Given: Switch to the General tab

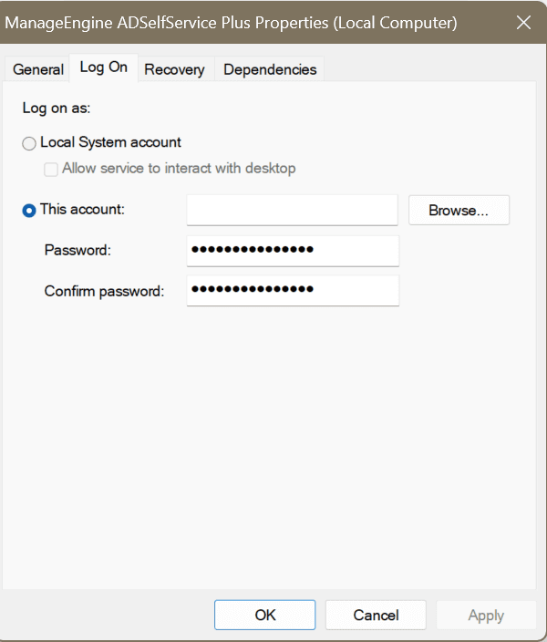Looking at the screenshot, I should 38,69.
